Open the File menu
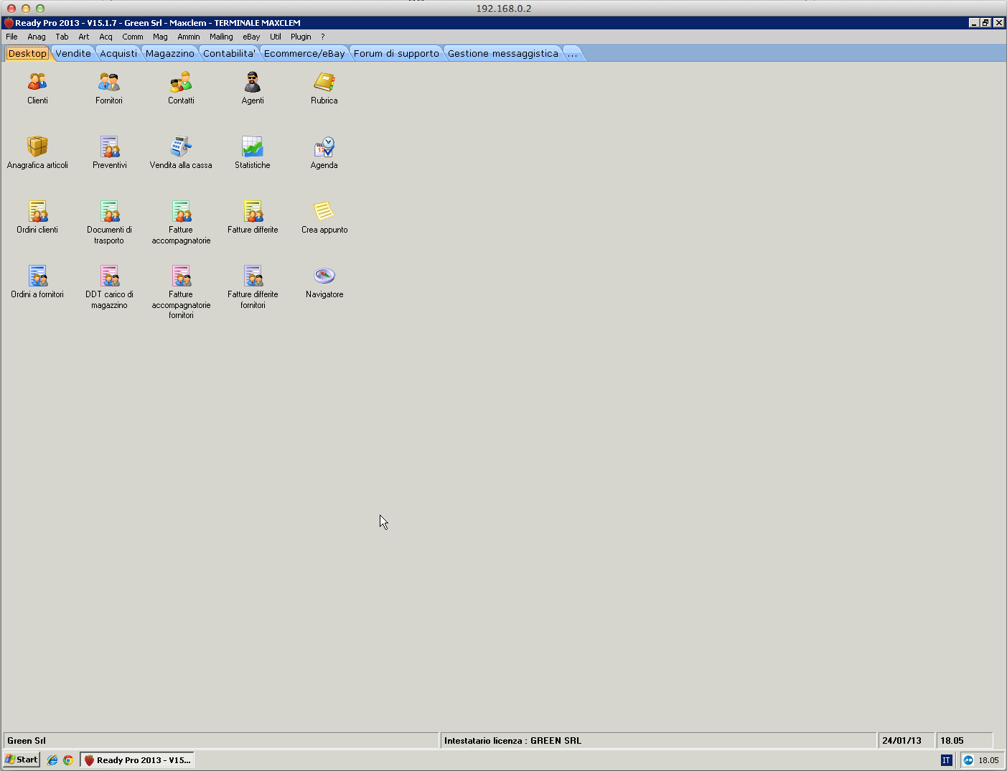 click(11, 37)
